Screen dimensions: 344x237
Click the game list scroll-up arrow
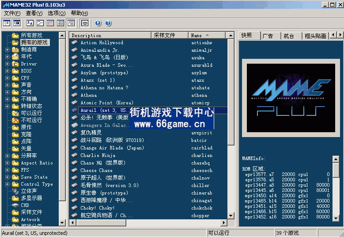tap(231, 35)
